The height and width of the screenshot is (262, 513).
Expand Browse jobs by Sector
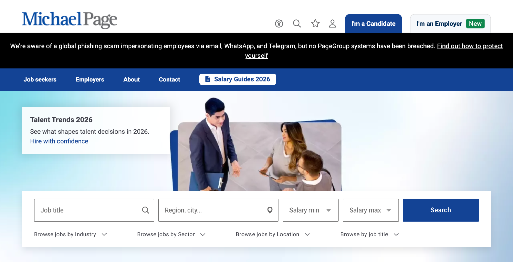171,234
